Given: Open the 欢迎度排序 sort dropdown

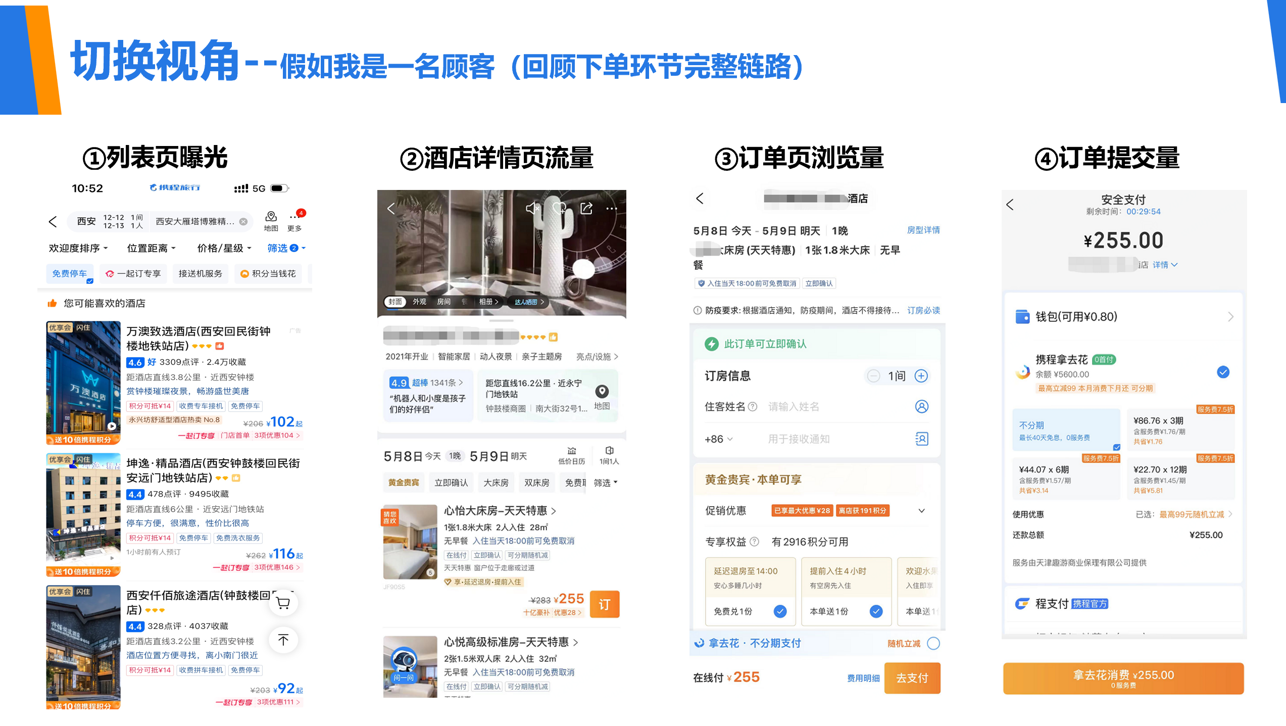Looking at the screenshot, I should (x=78, y=248).
